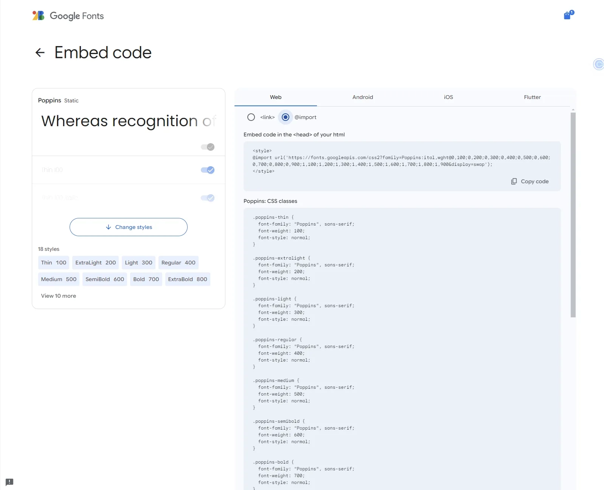Click the .poppins-semibold class name
The width and height of the screenshot is (604, 490).
(x=276, y=421)
